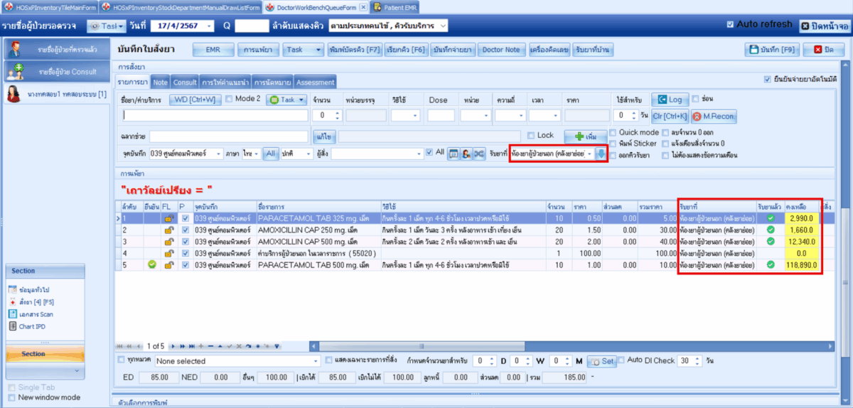Click unlock icon on PARACETAMOL 325 row

point(169,218)
